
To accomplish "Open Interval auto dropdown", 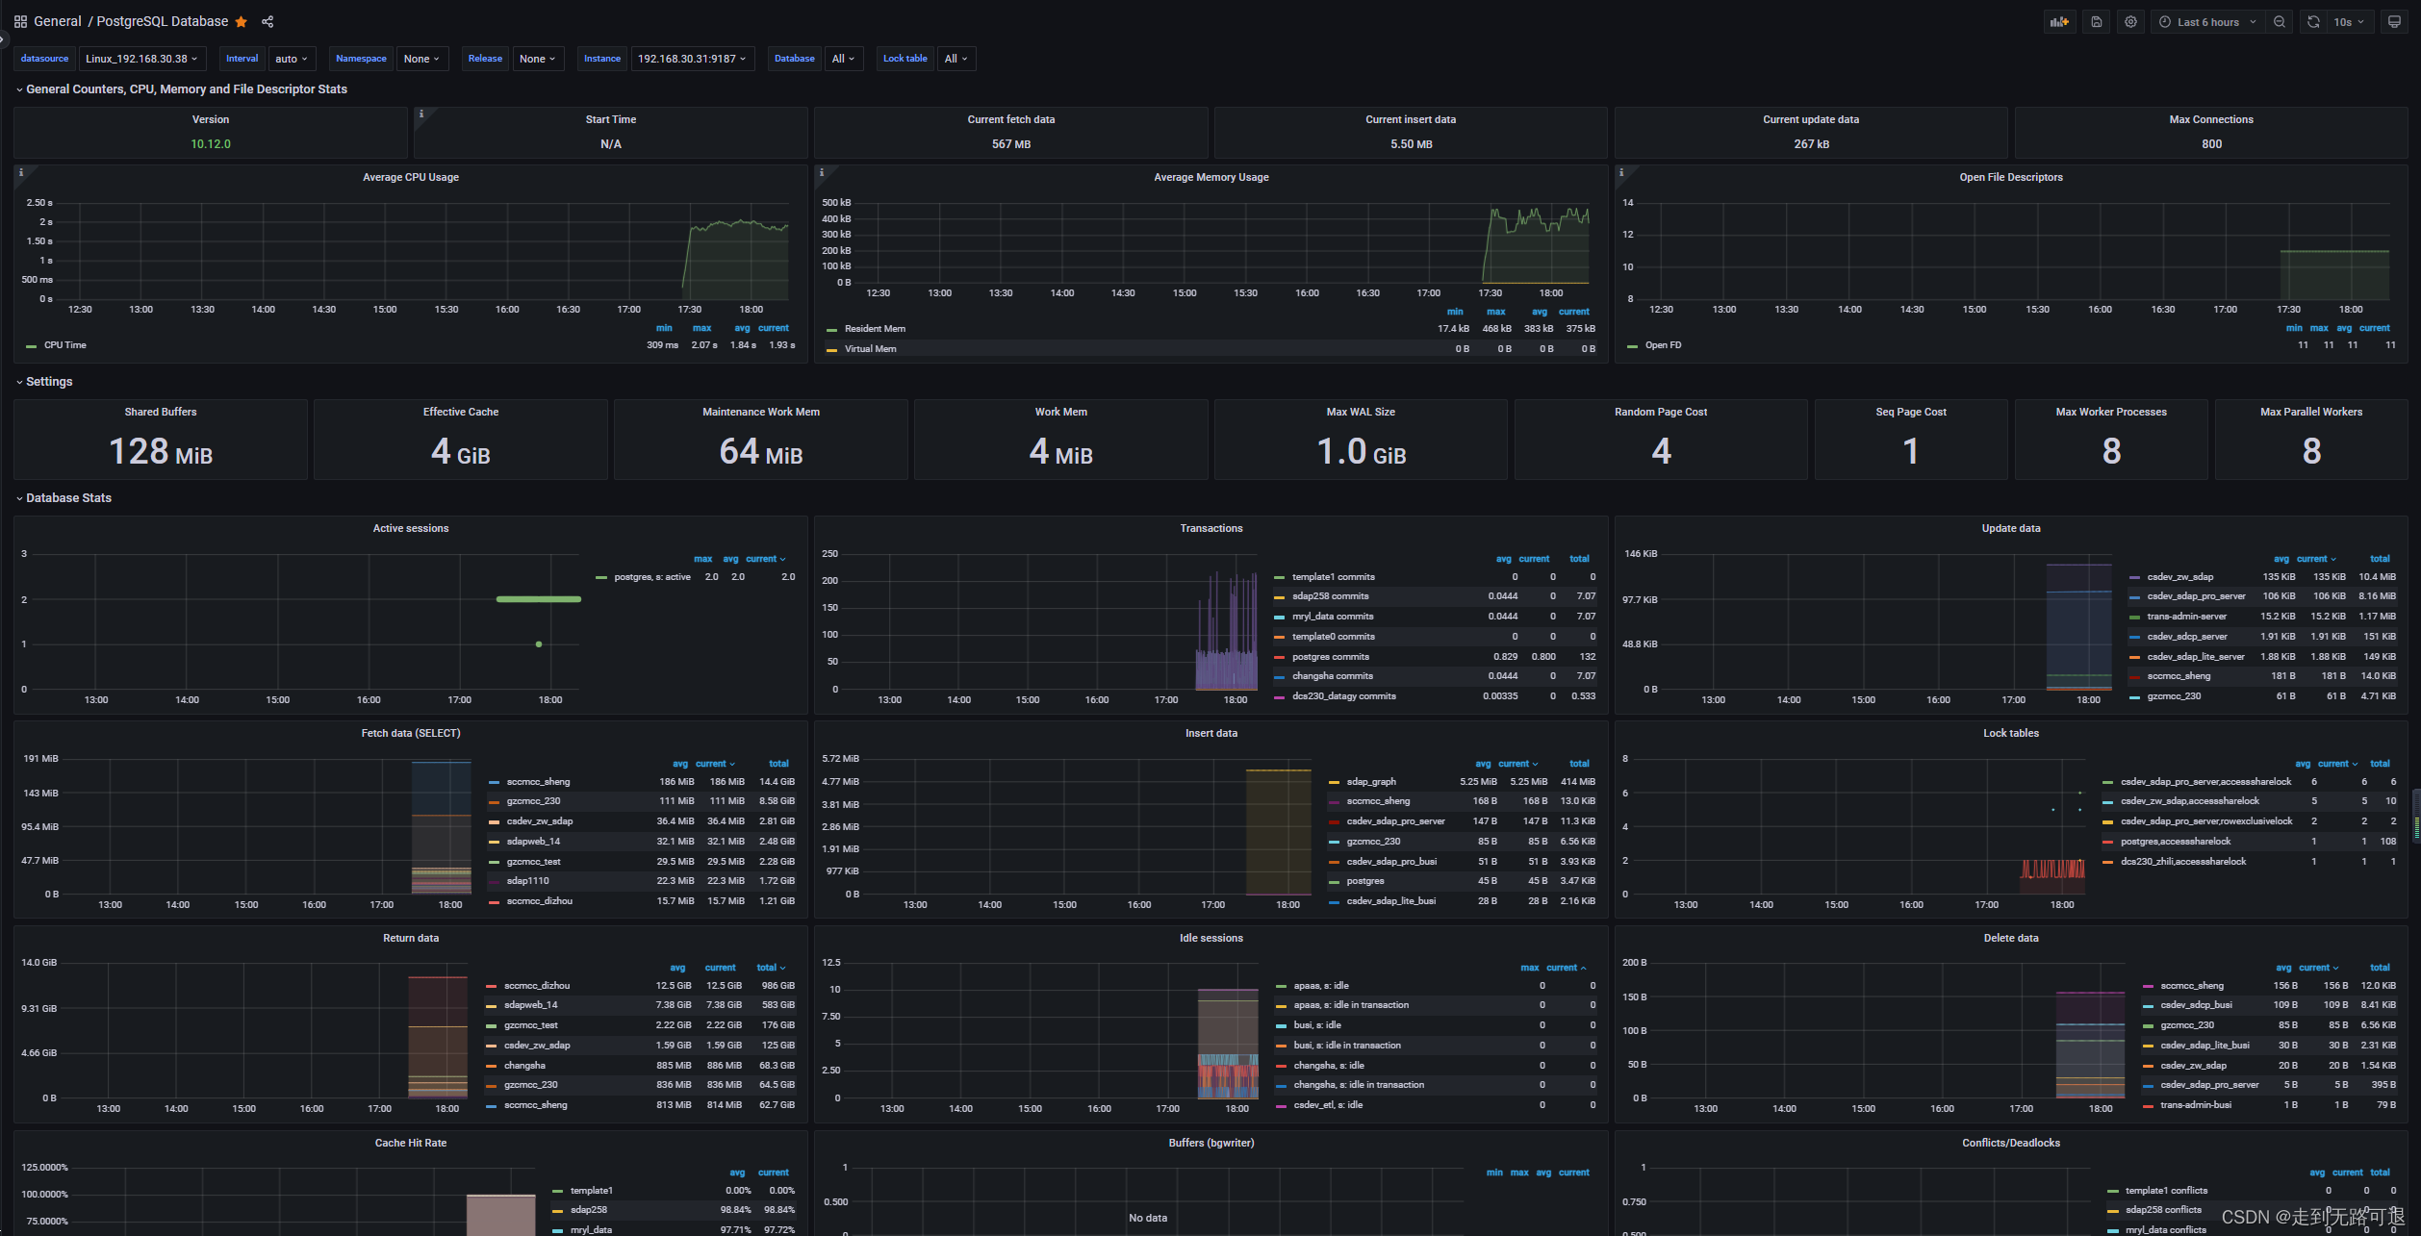I will (x=292, y=59).
